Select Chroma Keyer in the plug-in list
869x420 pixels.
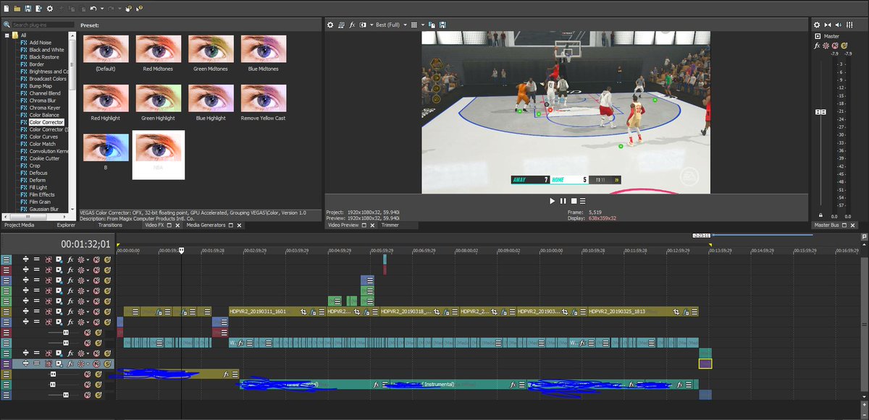click(46, 108)
